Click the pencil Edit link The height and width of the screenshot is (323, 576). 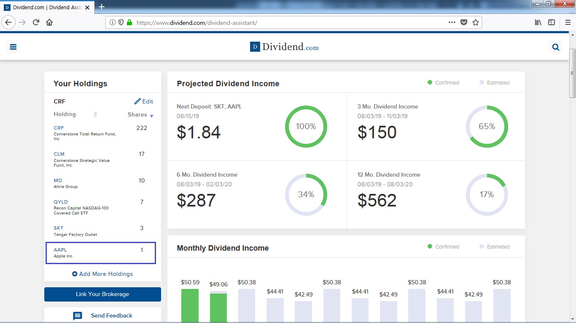143,101
